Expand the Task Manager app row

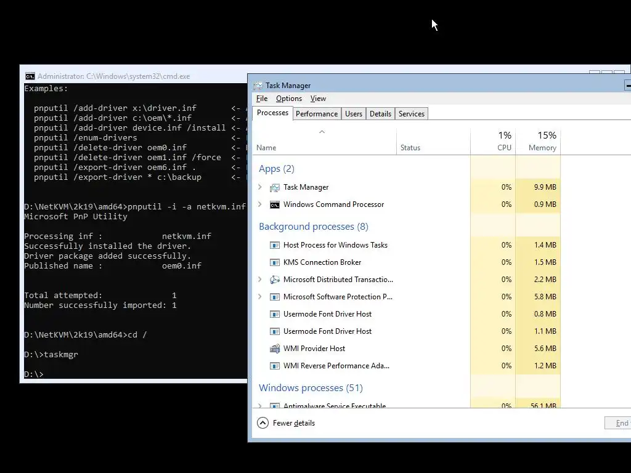(x=260, y=187)
